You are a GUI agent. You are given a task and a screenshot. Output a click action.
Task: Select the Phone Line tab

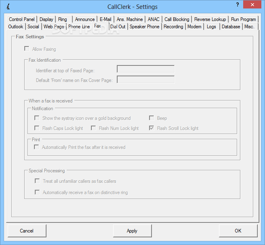79,27
